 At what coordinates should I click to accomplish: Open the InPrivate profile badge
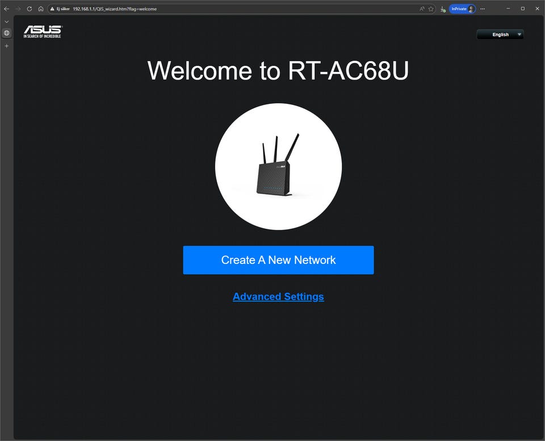point(462,9)
